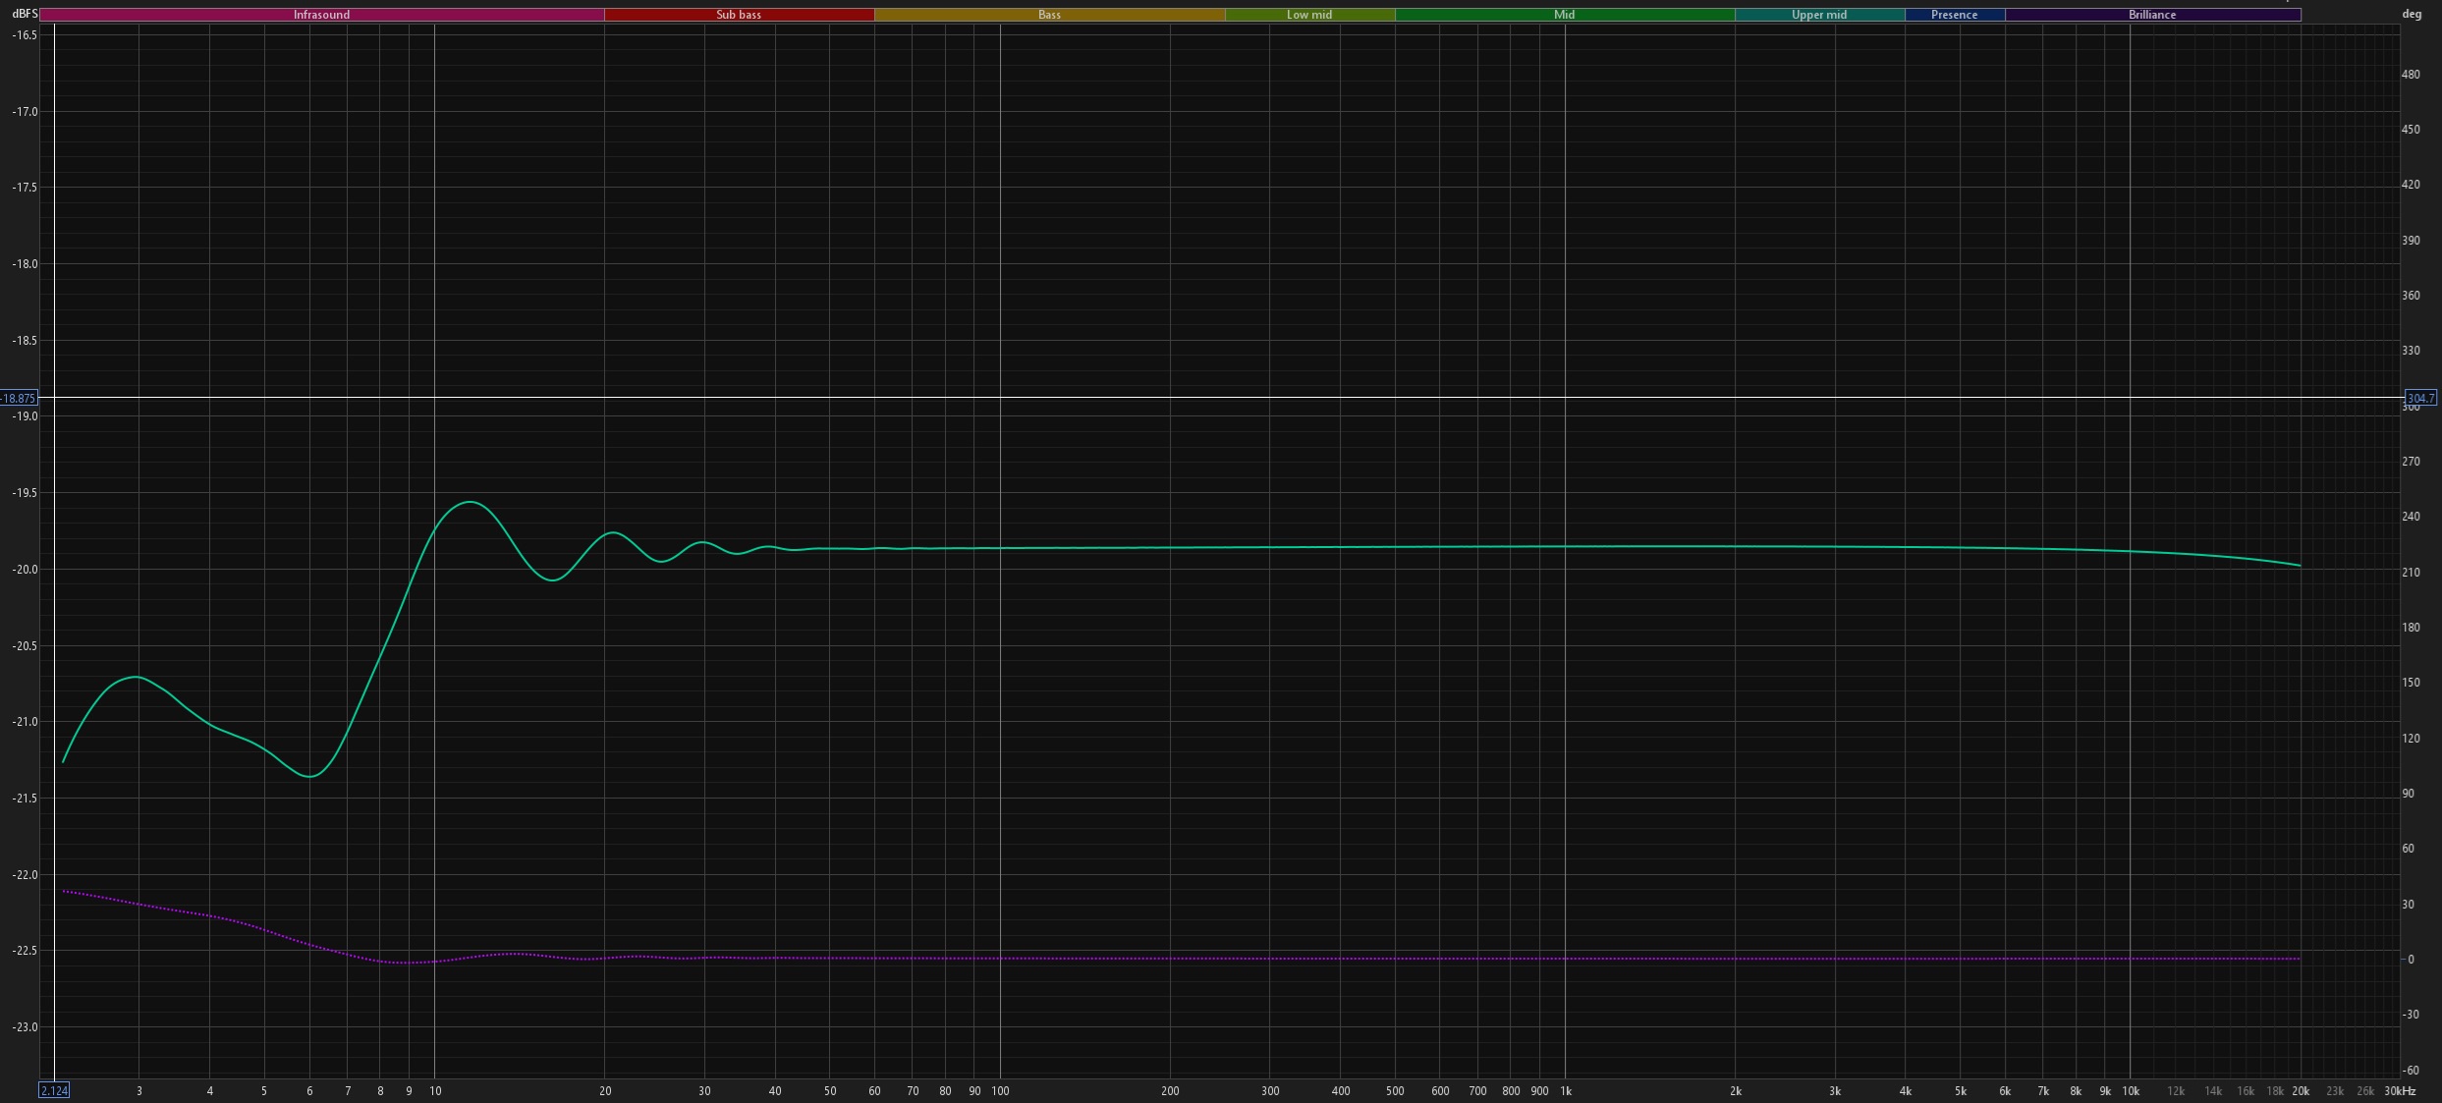Click the -21.0 level axis tick
The width and height of the screenshot is (2442, 1103).
pyautogui.click(x=25, y=722)
